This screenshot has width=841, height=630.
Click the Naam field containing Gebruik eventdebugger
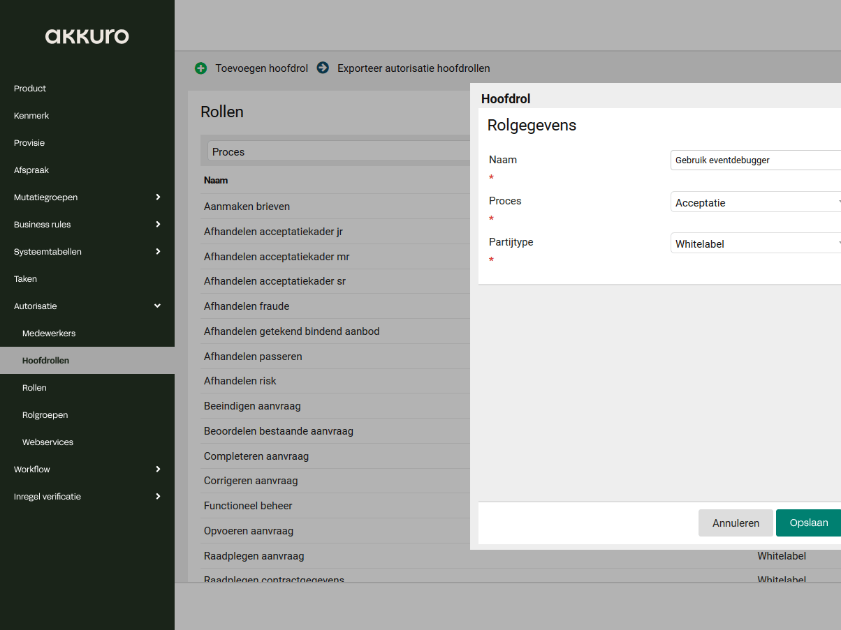[x=754, y=160]
